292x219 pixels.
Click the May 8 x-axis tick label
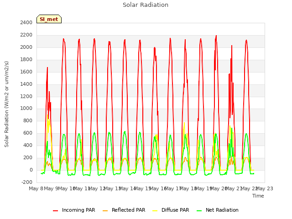point(36,188)
